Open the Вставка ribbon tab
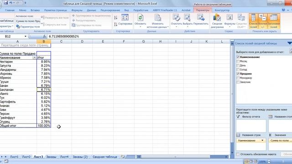The image size is (292, 164). pyautogui.click(x=35, y=10)
